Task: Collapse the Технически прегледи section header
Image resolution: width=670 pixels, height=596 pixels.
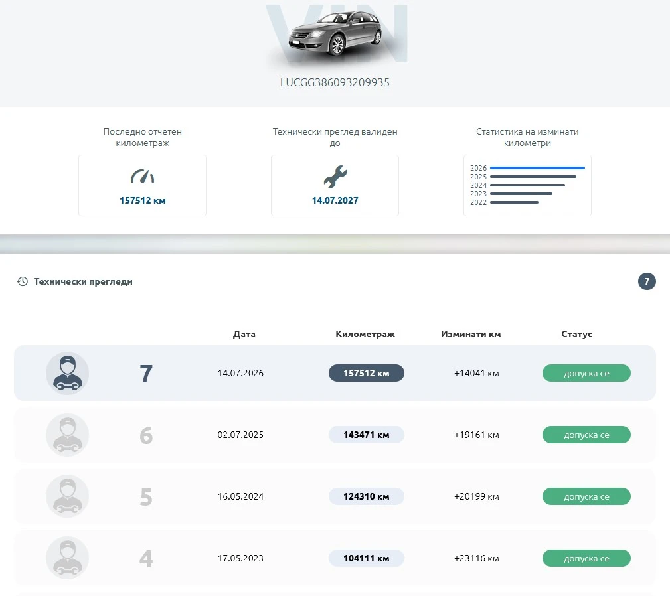Action: point(335,281)
